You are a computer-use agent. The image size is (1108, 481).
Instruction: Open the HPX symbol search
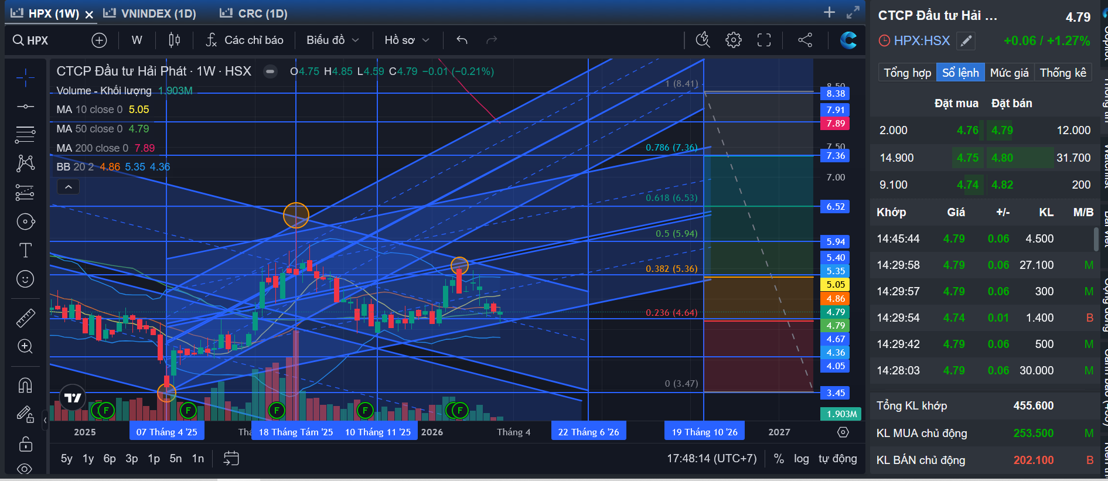point(31,40)
